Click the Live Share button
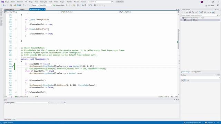Screen dimensions: 221x124 [x=210, y=6]
